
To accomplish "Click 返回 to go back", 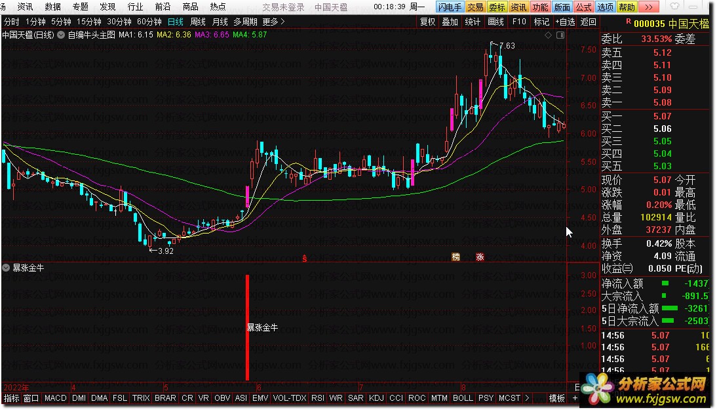I will pyautogui.click(x=588, y=22).
